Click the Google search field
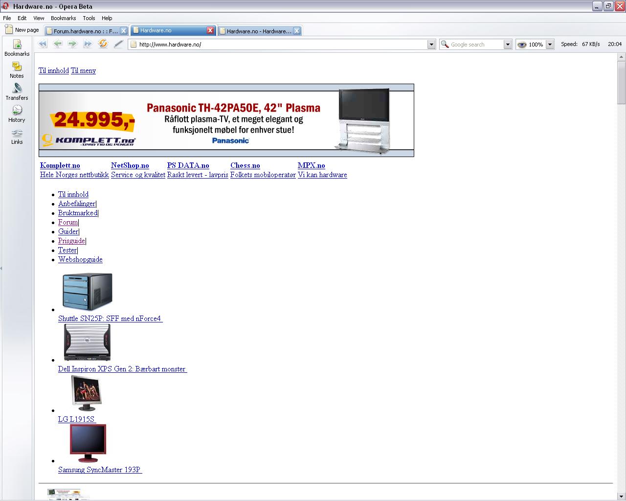626x501 pixels. [476, 45]
